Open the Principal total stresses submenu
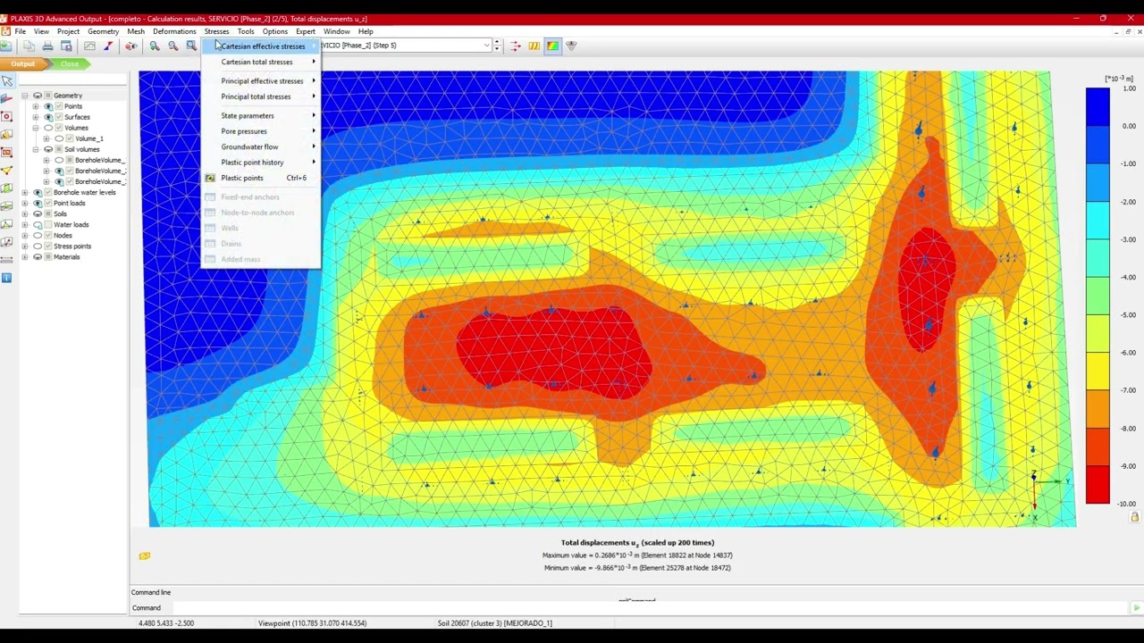The width and height of the screenshot is (1144, 643). [x=260, y=96]
